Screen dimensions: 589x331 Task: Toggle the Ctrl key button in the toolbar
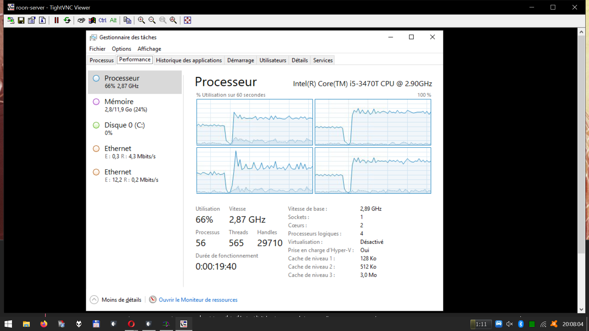point(102,20)
